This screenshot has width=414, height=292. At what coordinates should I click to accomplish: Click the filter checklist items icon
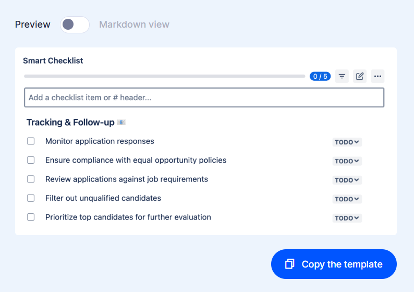tap(342, 76)
